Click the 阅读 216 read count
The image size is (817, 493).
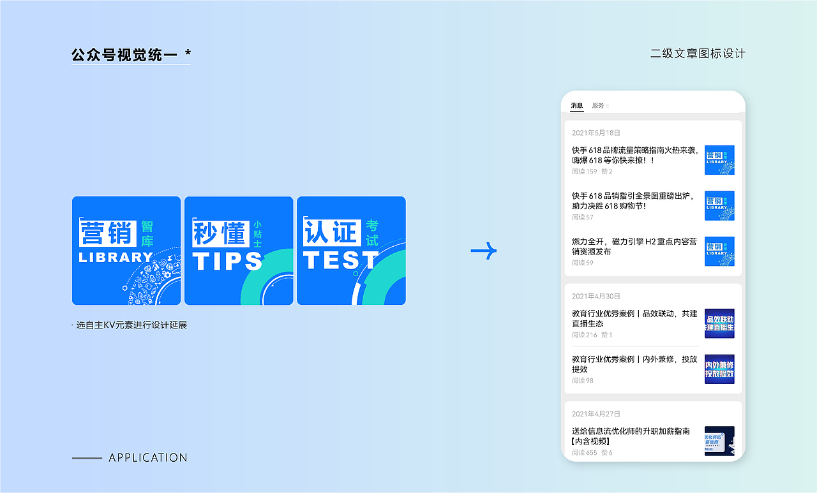(x=585, y=335)
